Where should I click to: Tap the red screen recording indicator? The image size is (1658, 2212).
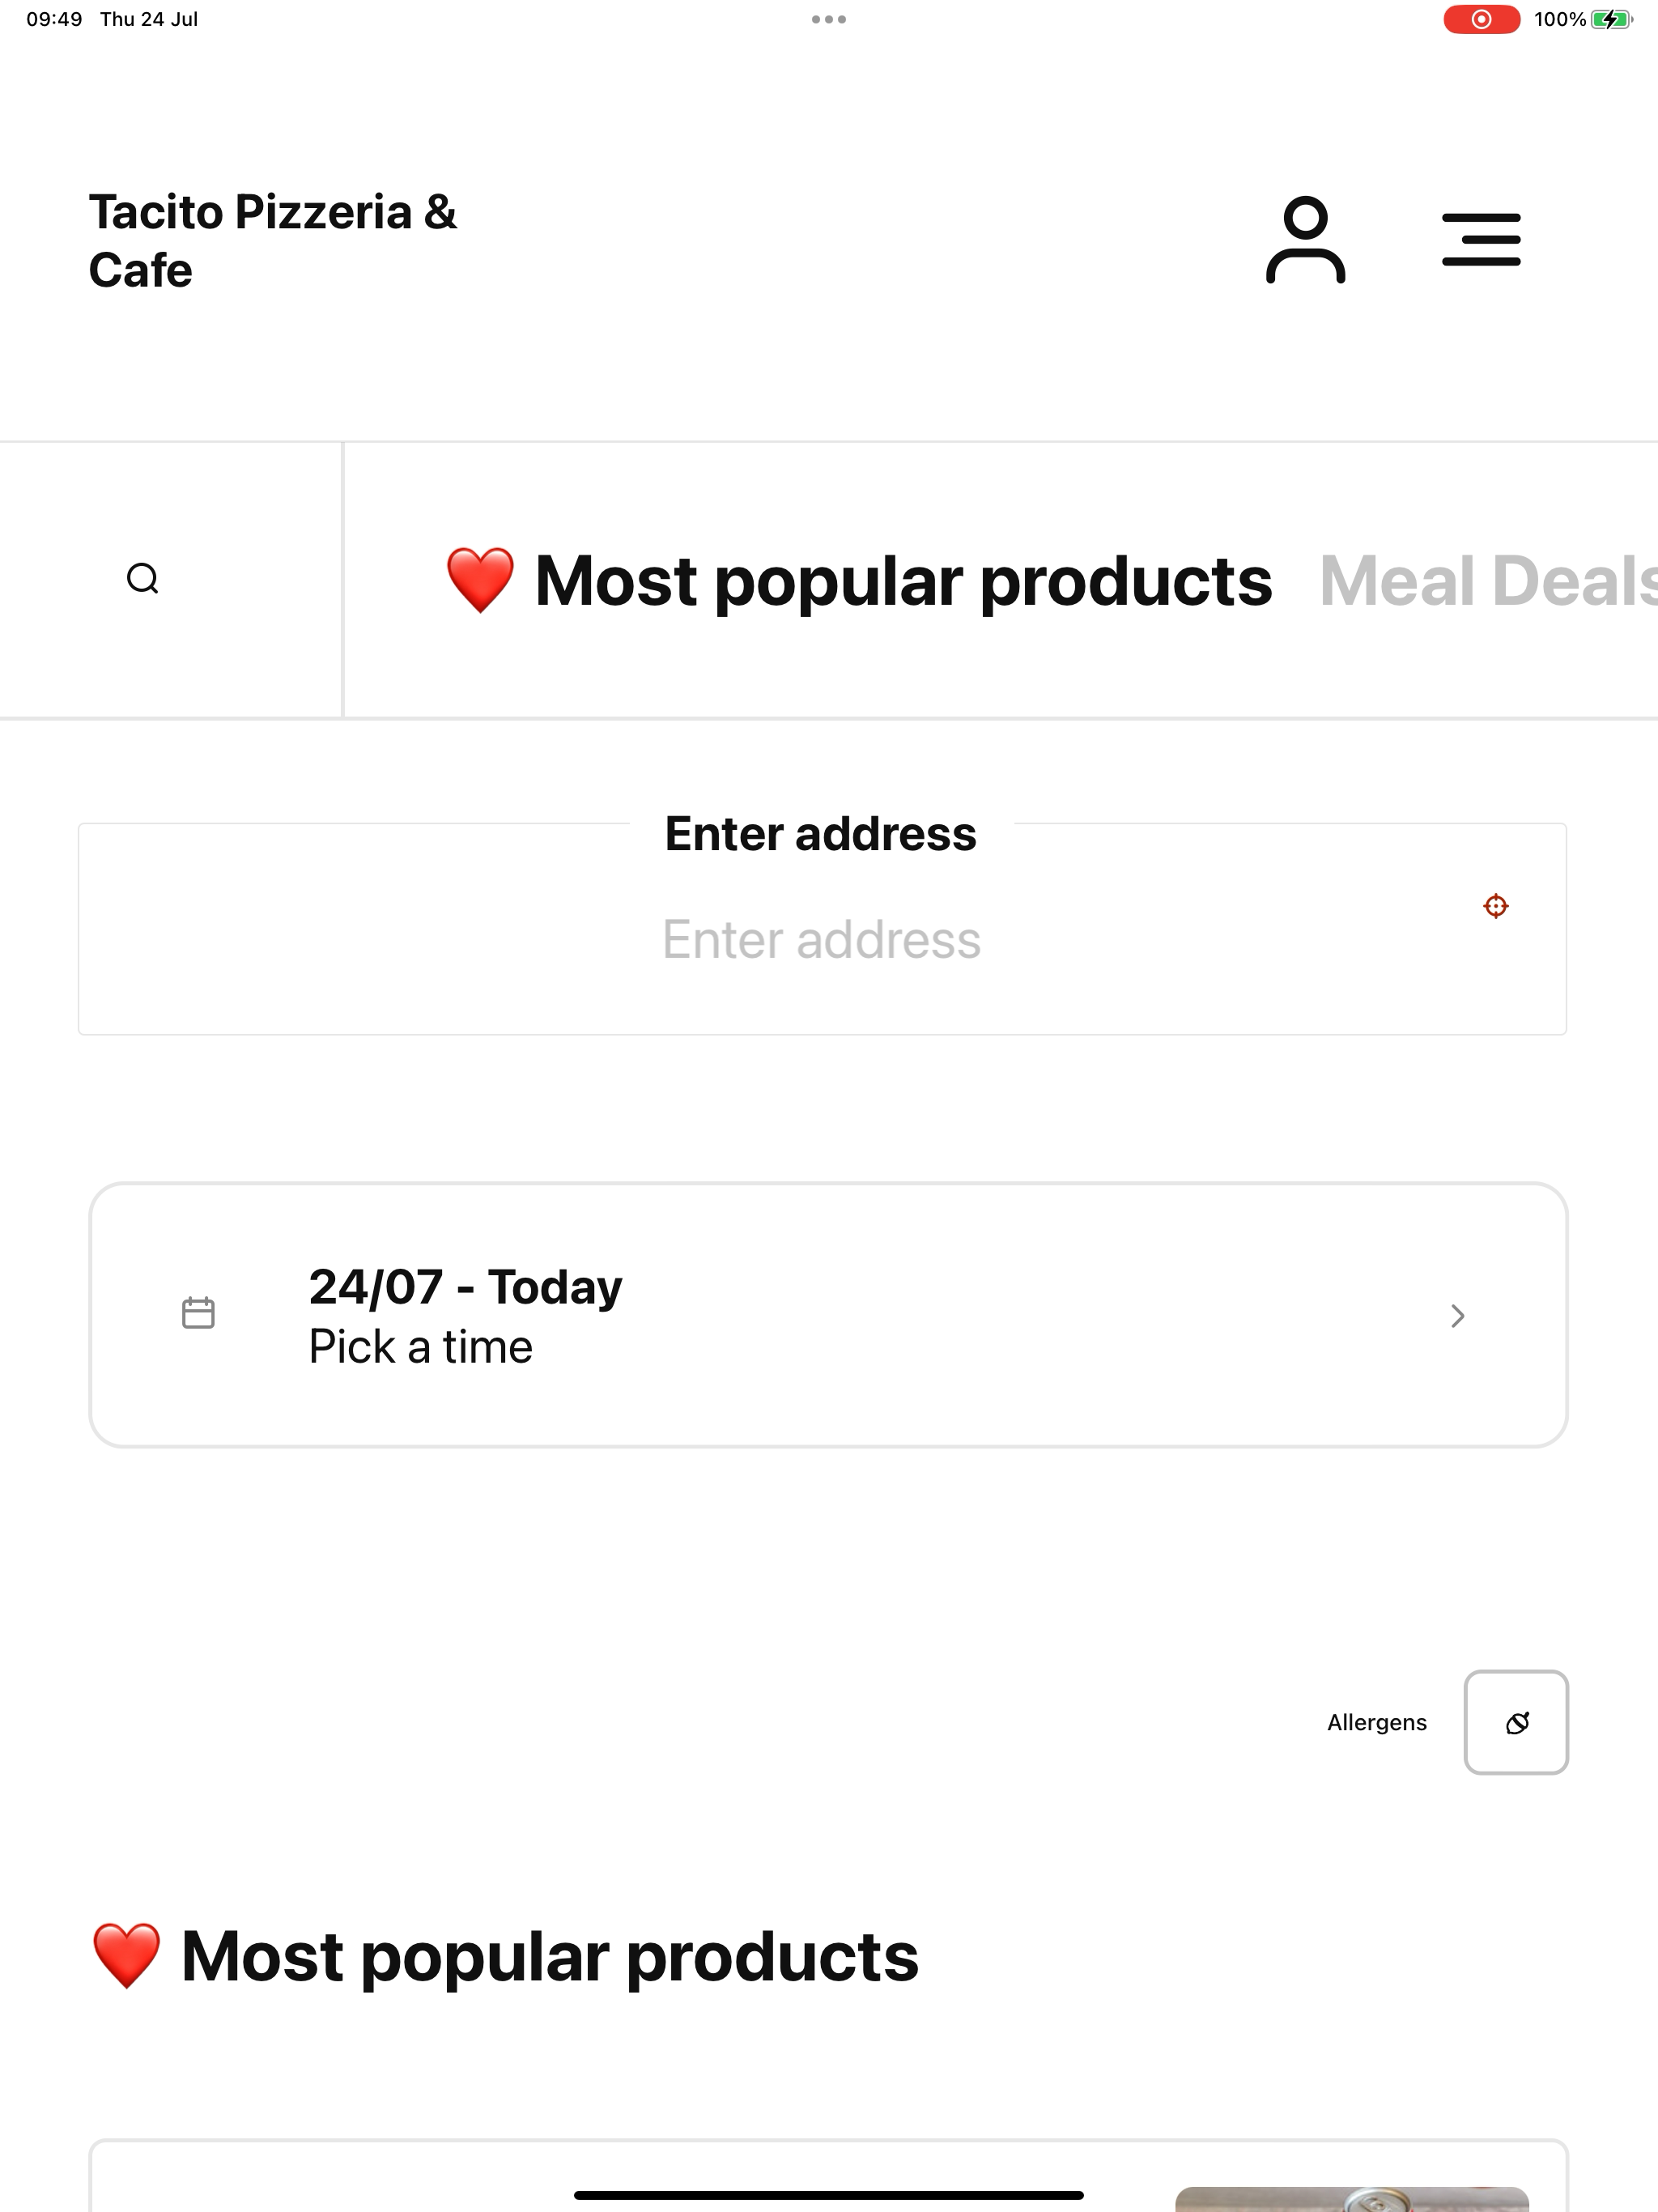coord(1481,19)
